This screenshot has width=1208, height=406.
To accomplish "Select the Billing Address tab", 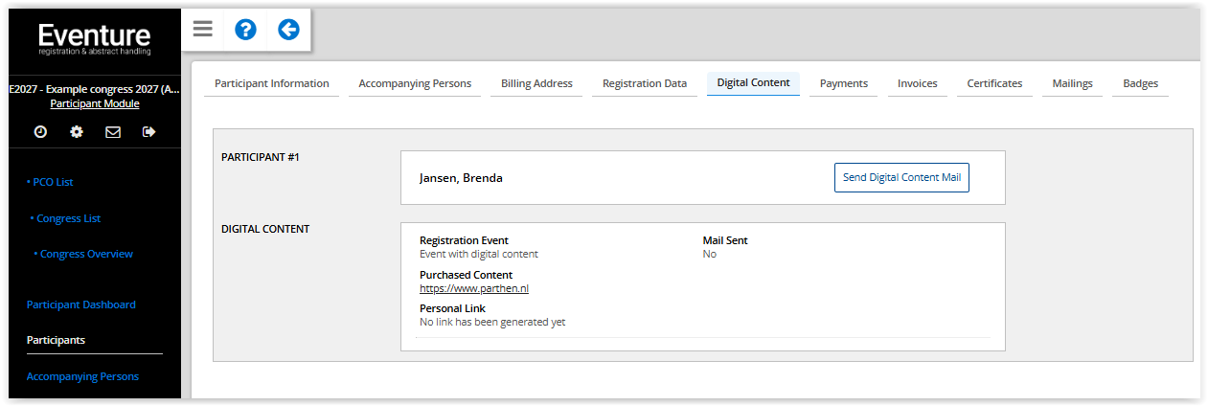I will 536,83.
